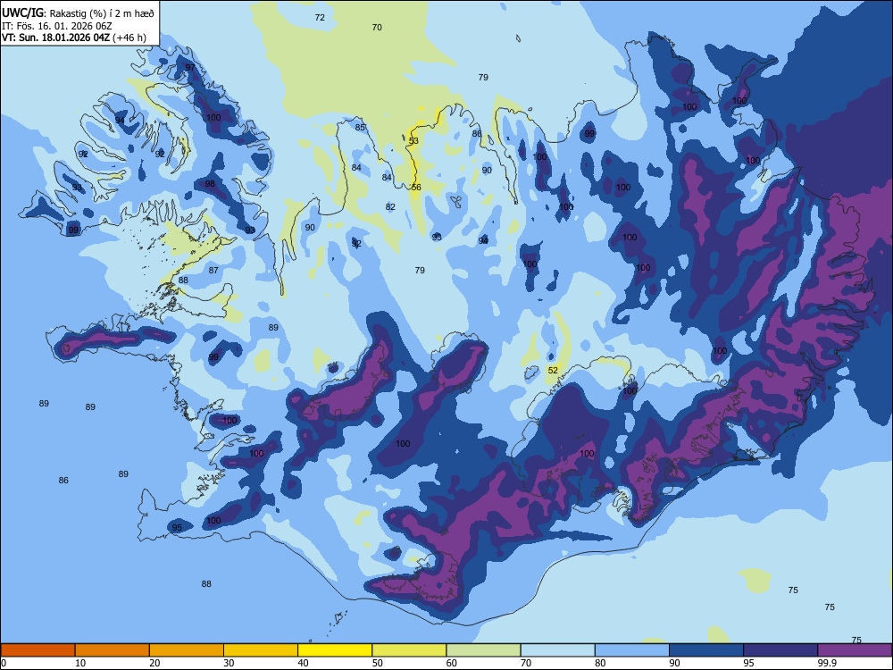Click the humidity value '52' on the map

[553, 371]
